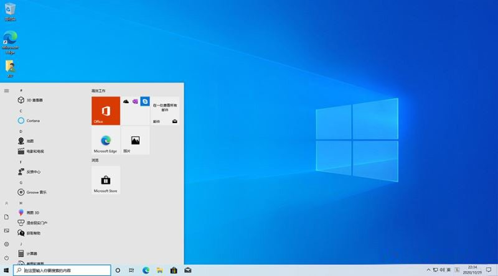Open Mail from the taskbar
498x276 pixels.
[188, 270]
